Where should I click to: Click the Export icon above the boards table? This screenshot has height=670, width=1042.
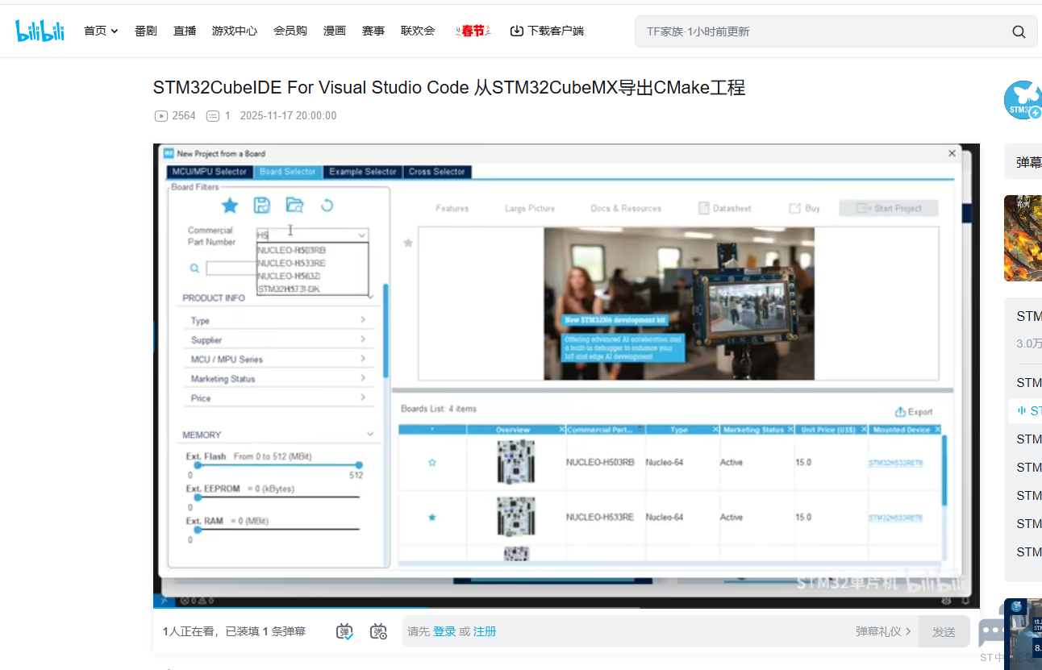coord(900,411)
